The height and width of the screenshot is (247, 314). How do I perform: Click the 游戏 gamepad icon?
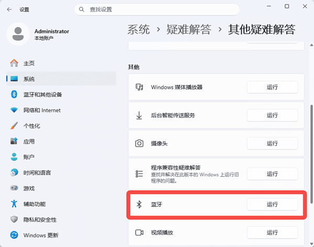14,188
